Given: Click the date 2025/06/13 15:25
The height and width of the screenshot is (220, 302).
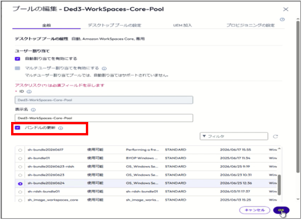Looking at the screenshot, I should coord(235,200).
